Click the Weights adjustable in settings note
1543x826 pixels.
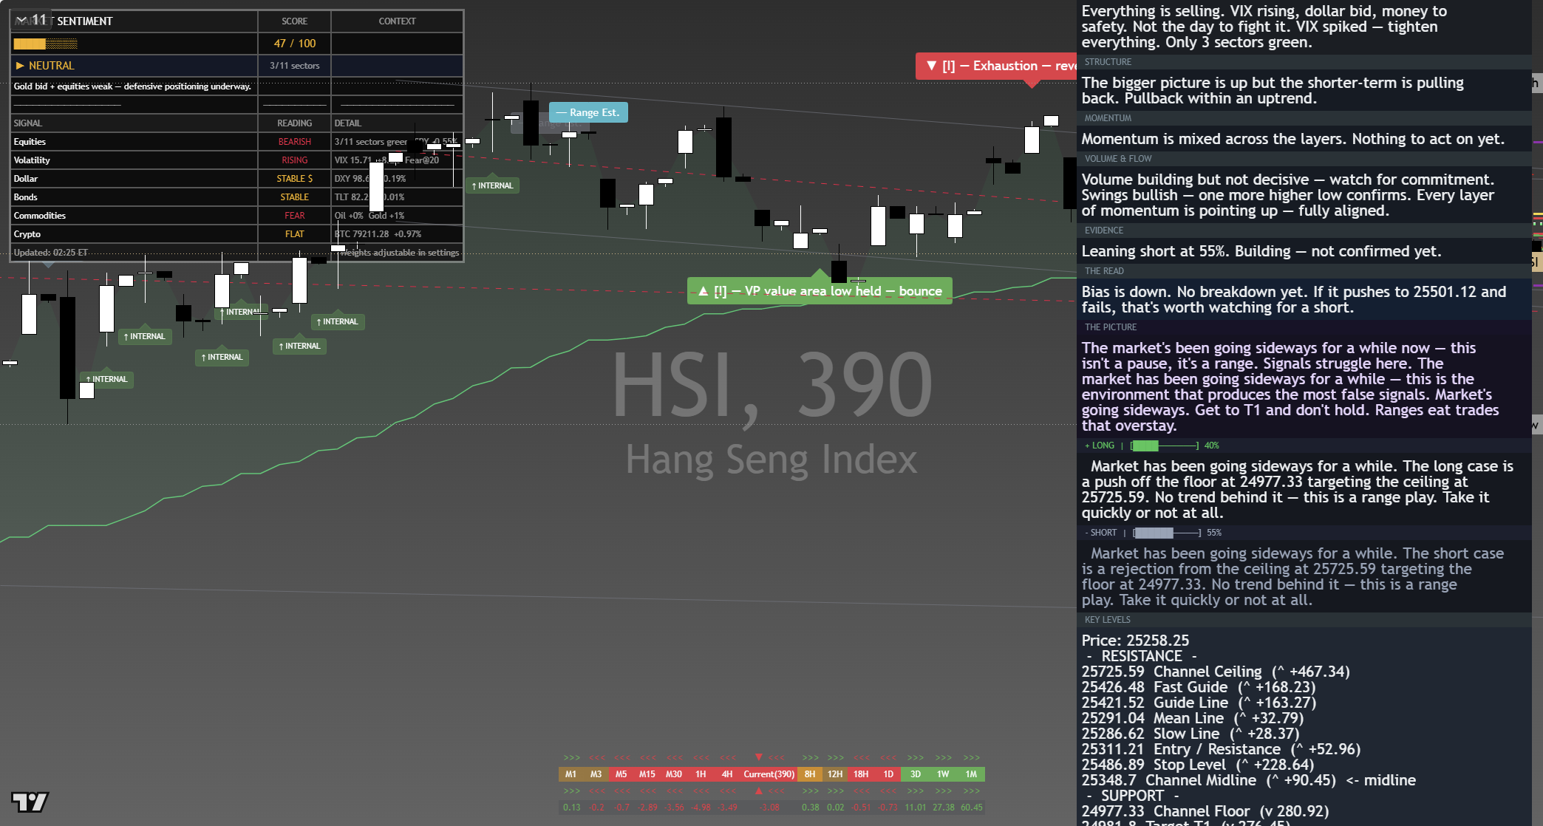click(399, 253)
